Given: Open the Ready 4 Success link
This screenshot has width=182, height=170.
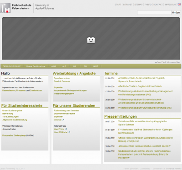Looking at the screenshot, I should click(x=62, y=81).
